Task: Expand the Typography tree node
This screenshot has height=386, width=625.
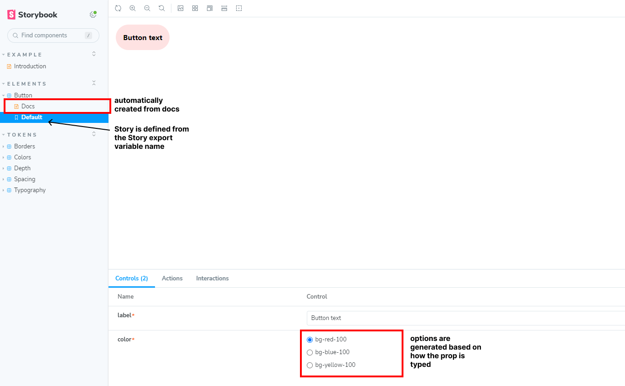Action: click(x=30, y=190)
